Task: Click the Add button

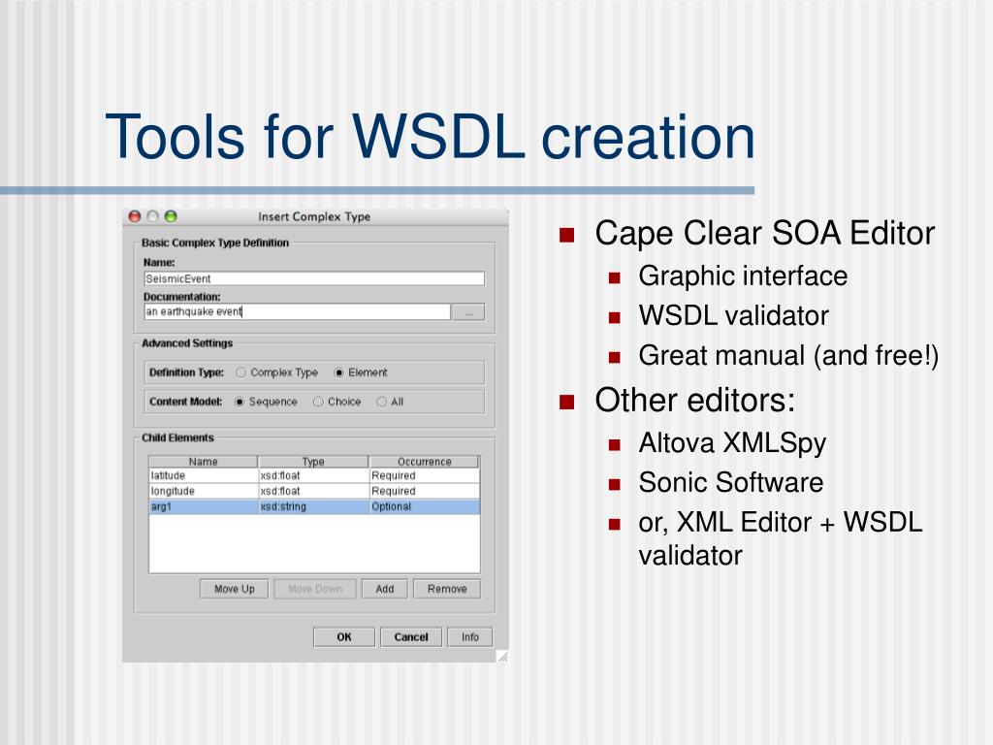Action: pyautogui.click(x=384, y=589)
